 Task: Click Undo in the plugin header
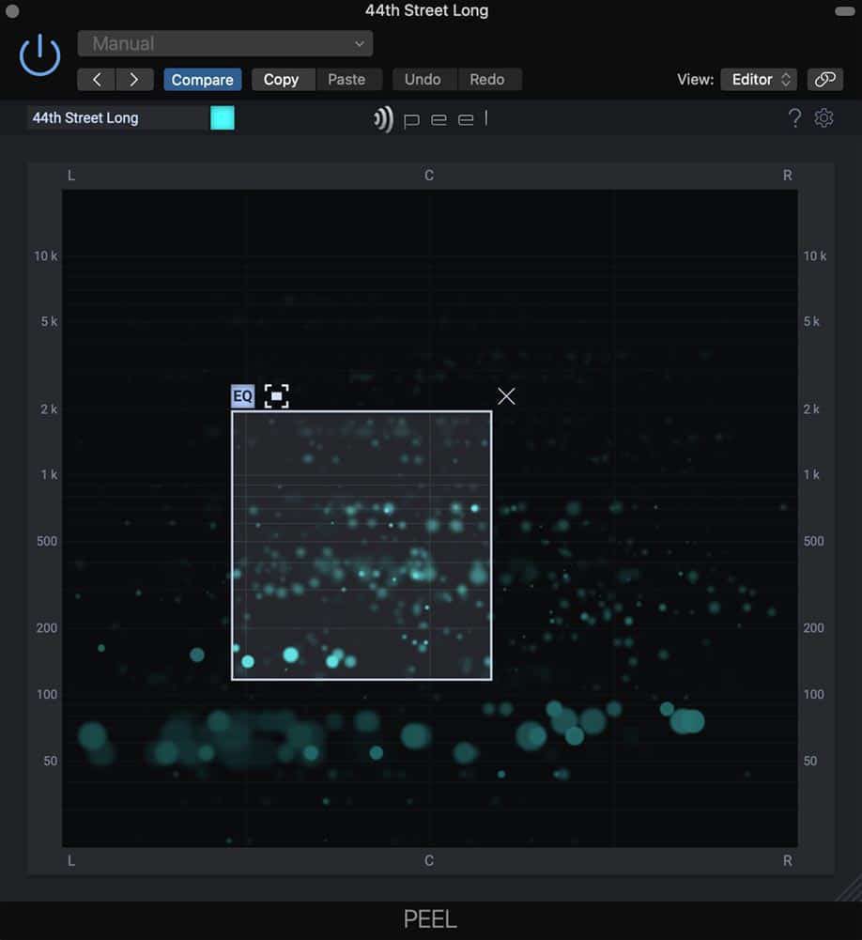[x=423, y=80]
